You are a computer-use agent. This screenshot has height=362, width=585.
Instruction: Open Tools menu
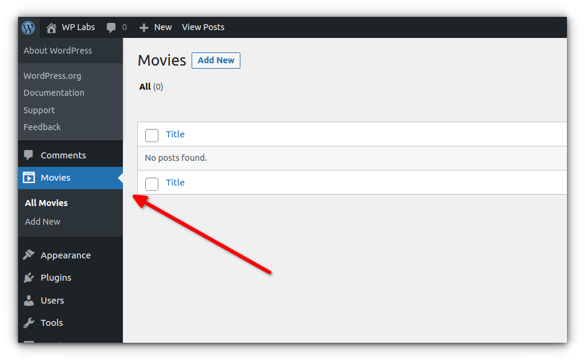coord(52,322)
